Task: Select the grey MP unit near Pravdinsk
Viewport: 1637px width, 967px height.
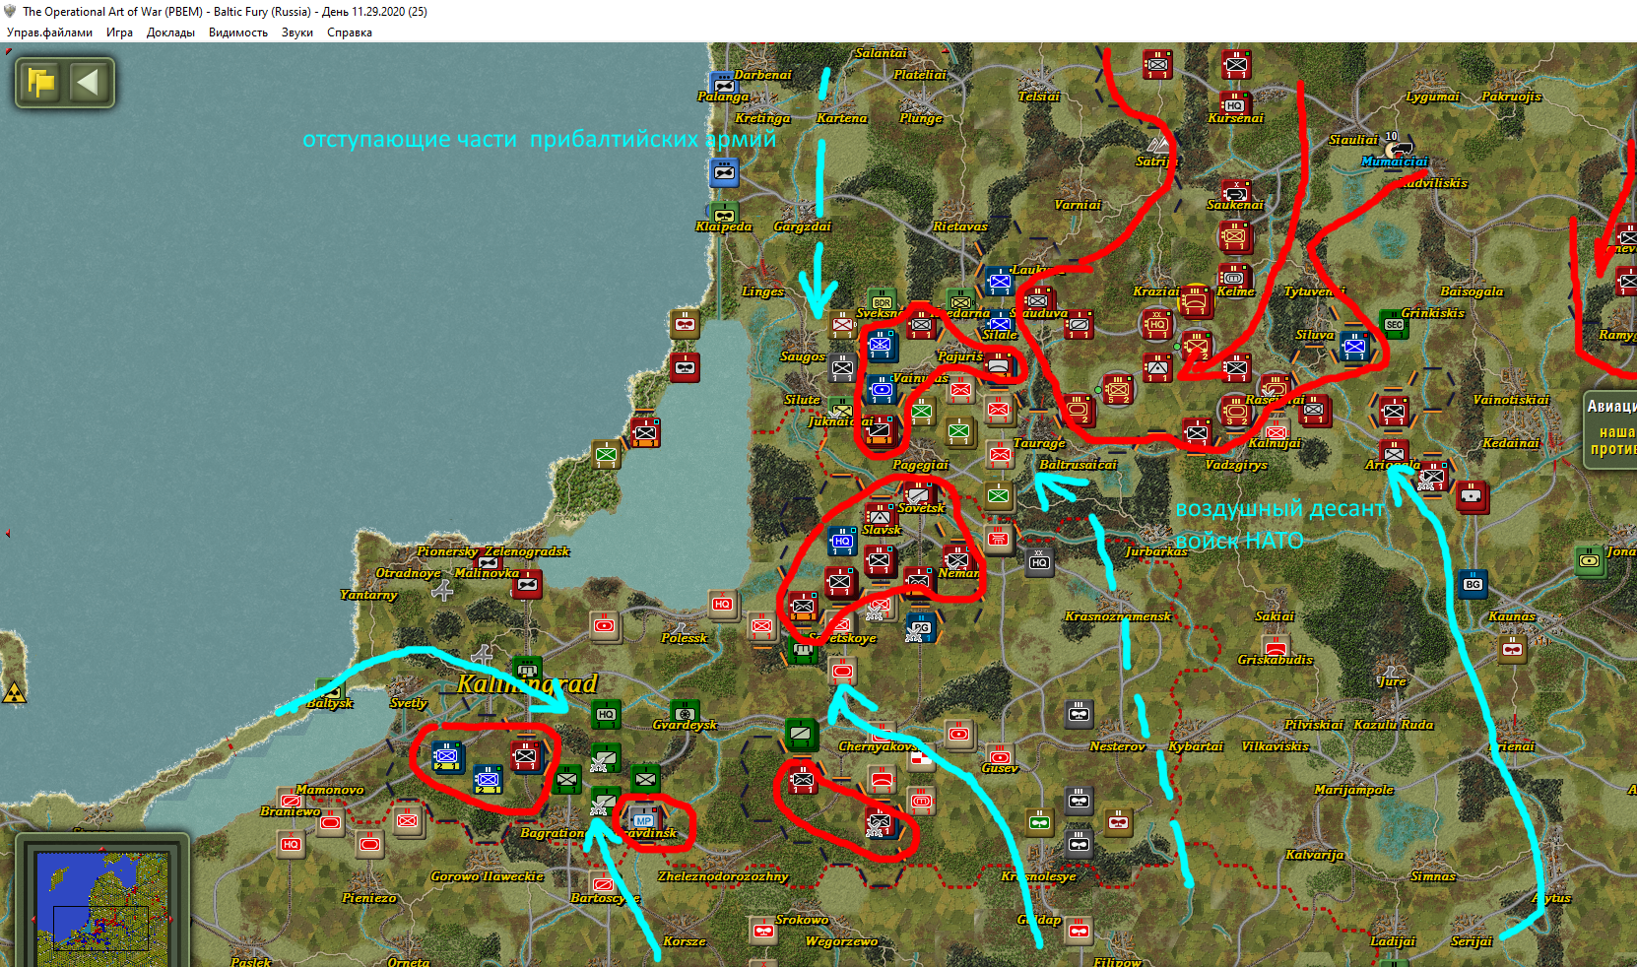Action: click(644, 818)
